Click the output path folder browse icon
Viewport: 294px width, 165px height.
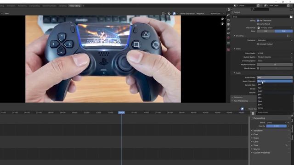tap(291, 17)
